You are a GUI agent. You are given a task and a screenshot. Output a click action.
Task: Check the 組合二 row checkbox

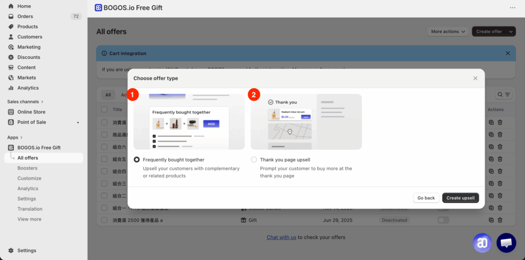pos(104,196)
